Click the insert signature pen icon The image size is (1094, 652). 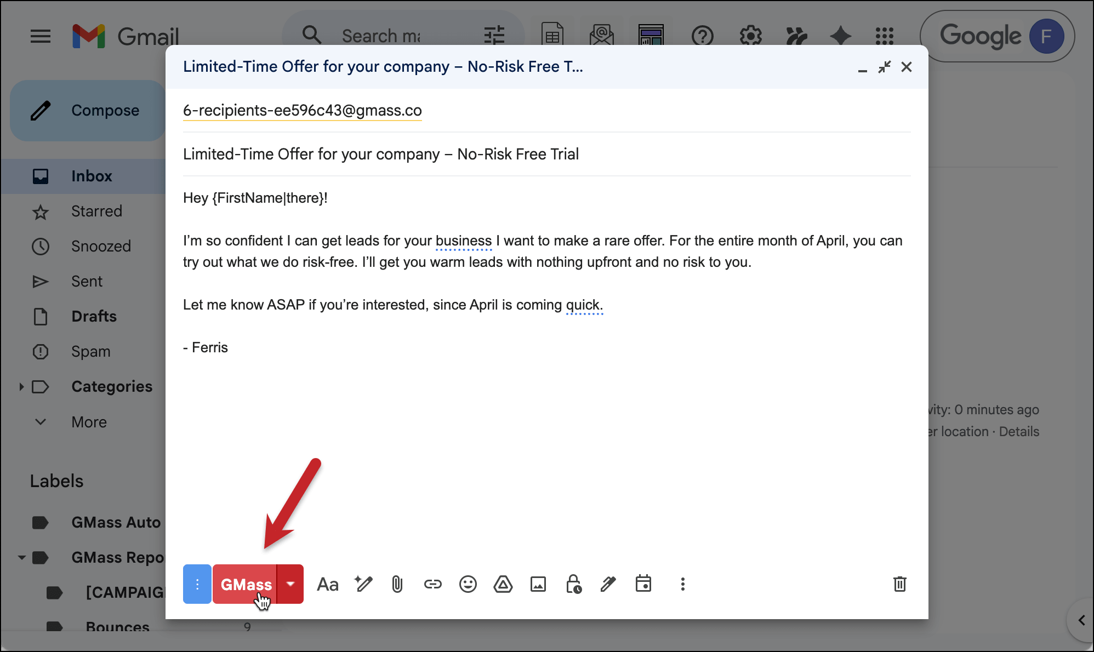tap(608, 584)
